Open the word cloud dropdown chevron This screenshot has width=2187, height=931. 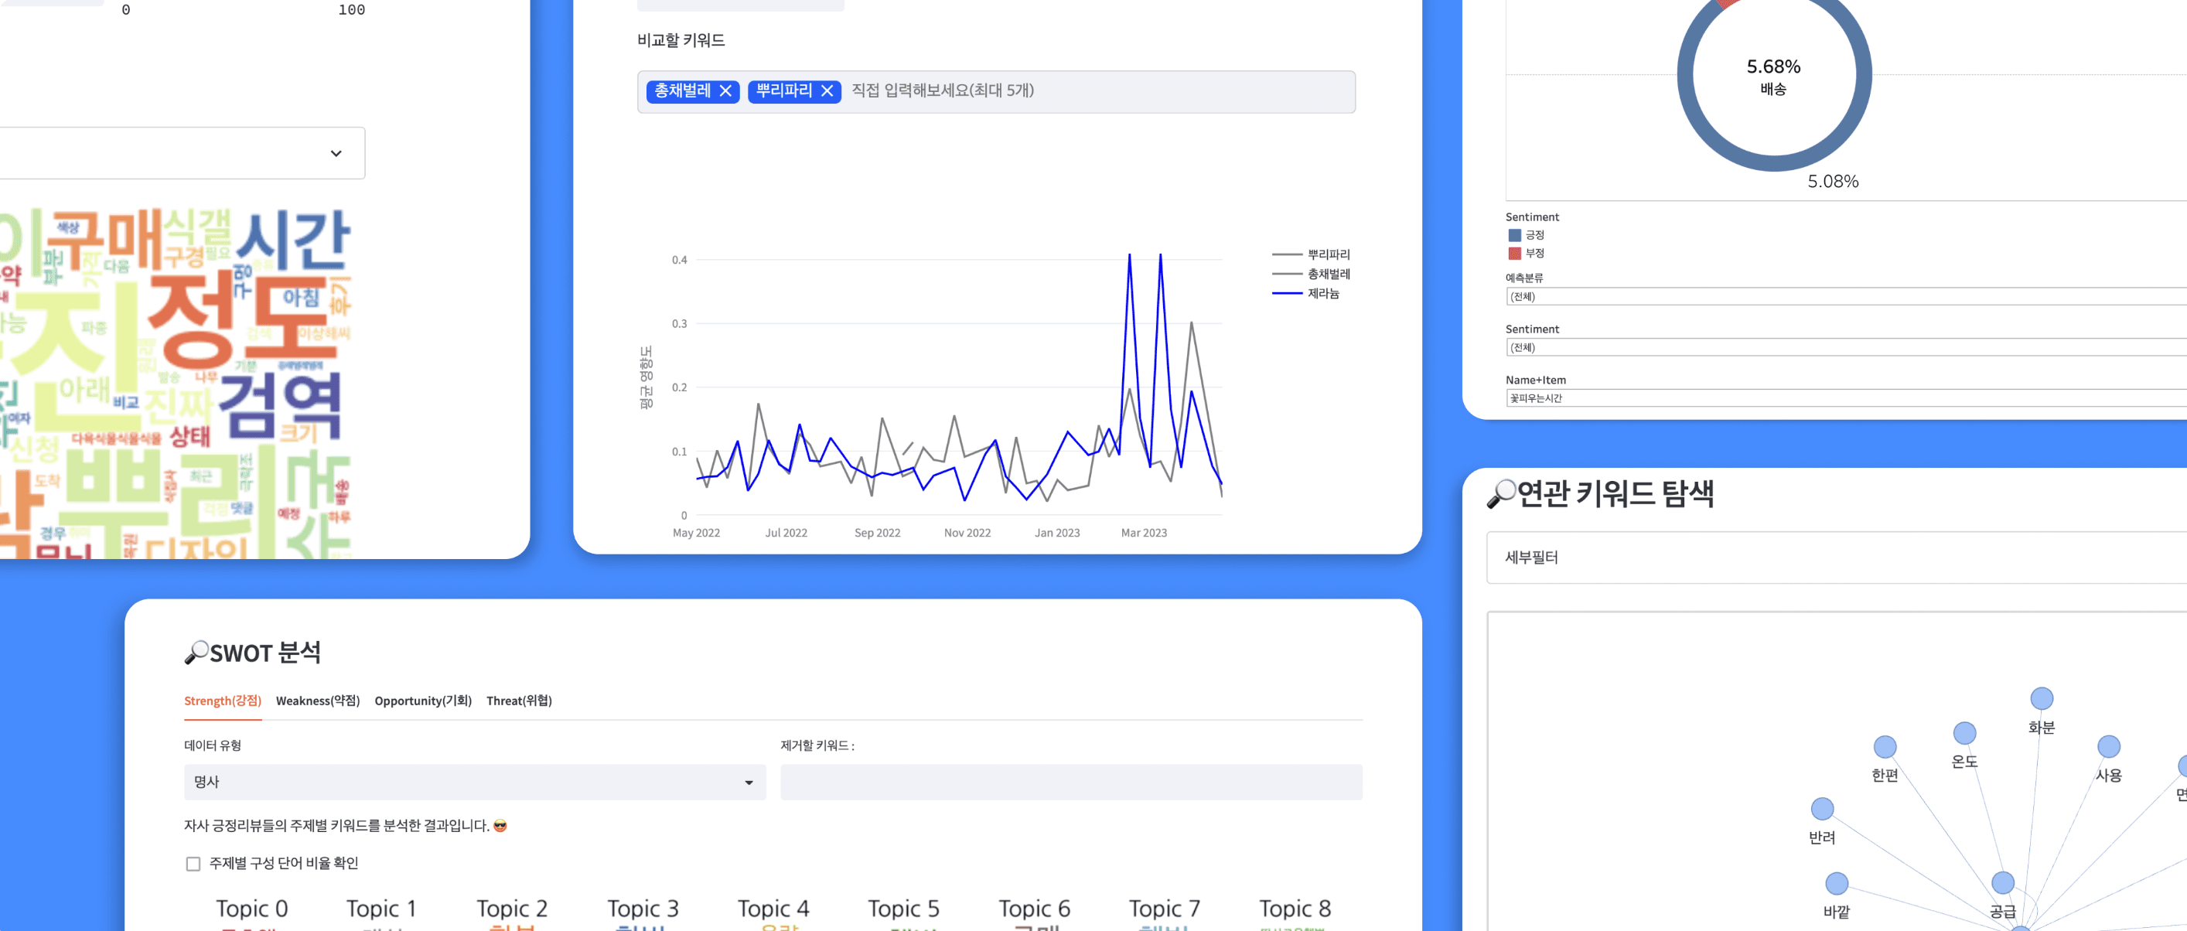click(x=336, y=154)
